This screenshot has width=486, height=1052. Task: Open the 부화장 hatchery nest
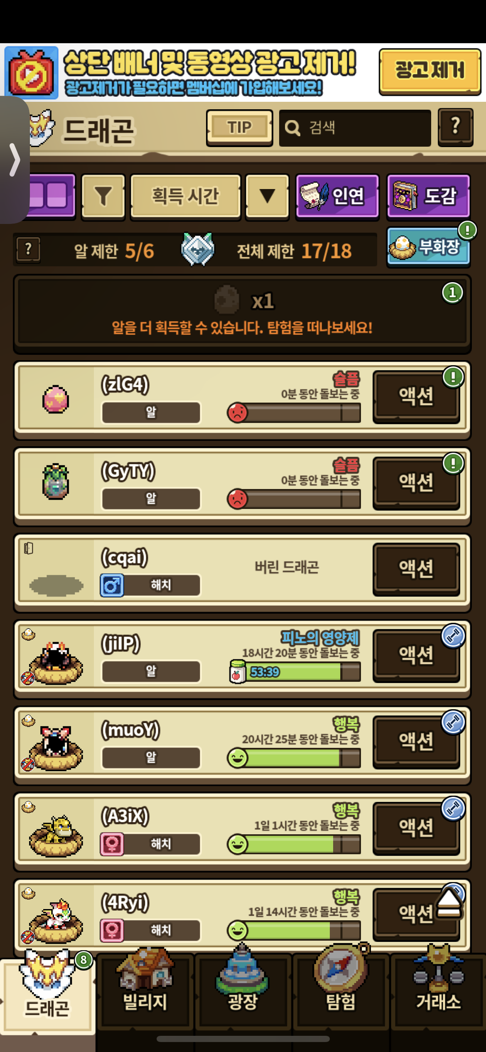click(x=428, y=247)
